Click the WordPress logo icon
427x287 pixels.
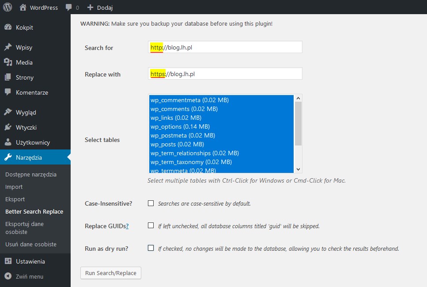tap(8, 7)
